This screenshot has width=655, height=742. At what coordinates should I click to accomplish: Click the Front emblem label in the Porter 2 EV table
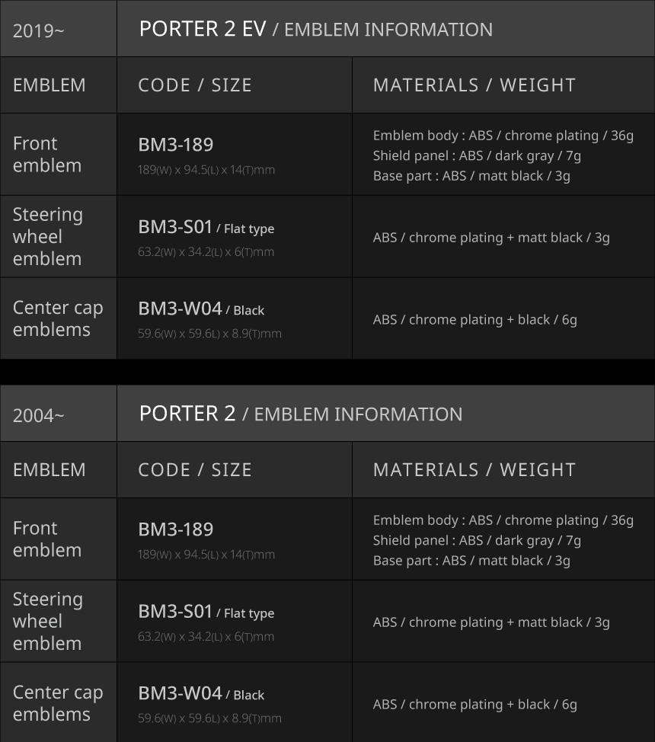46,154
